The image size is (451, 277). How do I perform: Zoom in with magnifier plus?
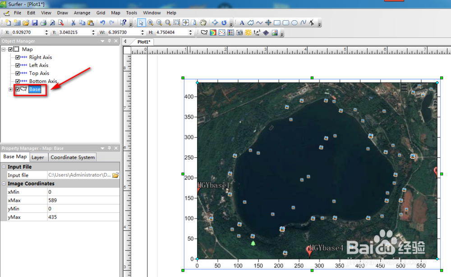tap(150, 22)
